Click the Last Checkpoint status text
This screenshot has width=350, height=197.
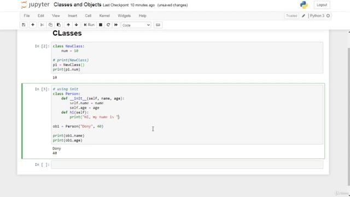coord(129,5)
